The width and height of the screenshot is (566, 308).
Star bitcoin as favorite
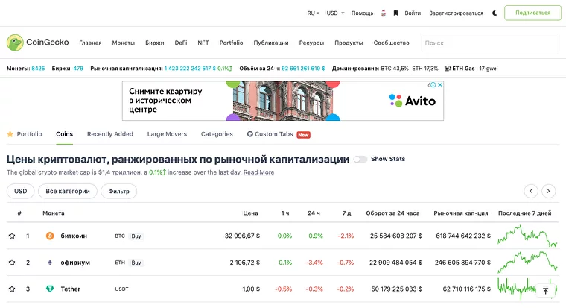12,236
